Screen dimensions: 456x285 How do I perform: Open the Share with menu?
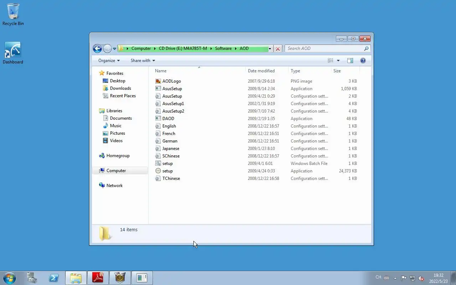coord(142,61)
